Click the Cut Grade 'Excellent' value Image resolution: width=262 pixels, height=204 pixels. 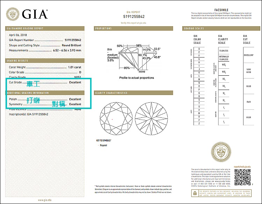[75, 82]
